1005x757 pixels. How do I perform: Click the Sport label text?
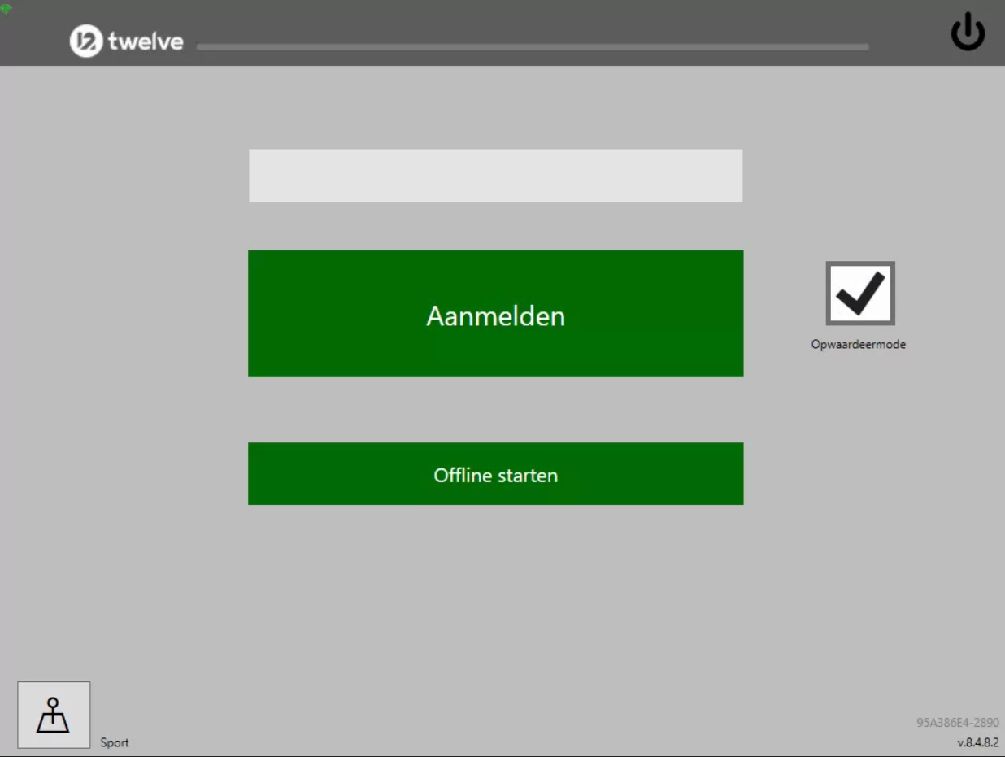[115, 742]
